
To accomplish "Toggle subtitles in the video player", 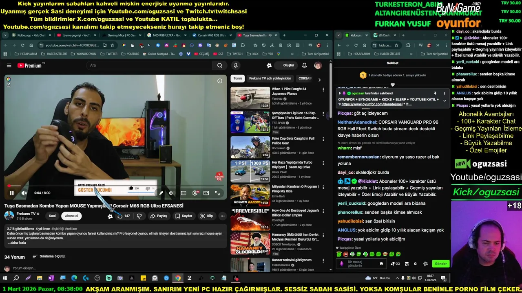I will 184,193.
